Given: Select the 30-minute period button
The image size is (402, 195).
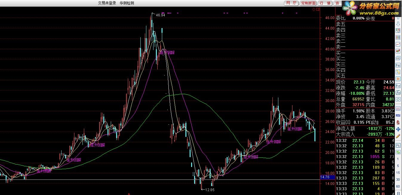Looking at the screenshot, I should [398, 179].
